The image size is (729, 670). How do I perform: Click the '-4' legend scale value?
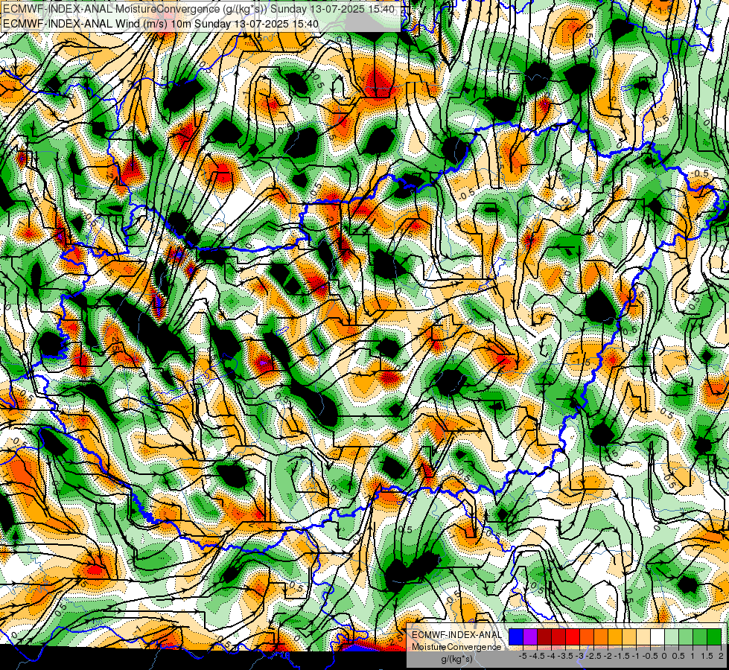(551, 656)
